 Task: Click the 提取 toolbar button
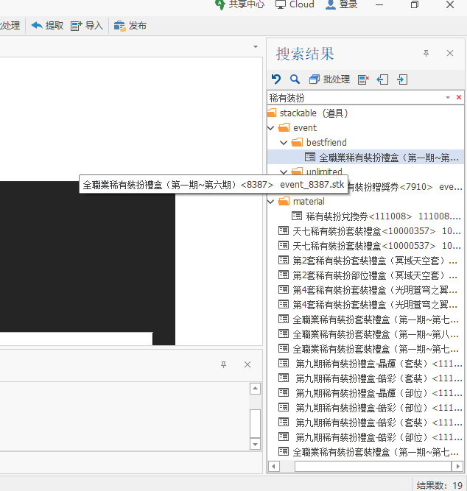coord(47,26)
